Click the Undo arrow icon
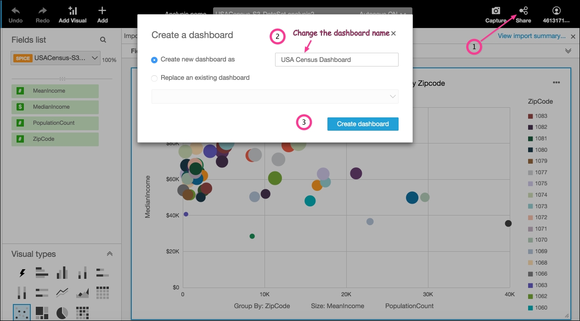 16,11
